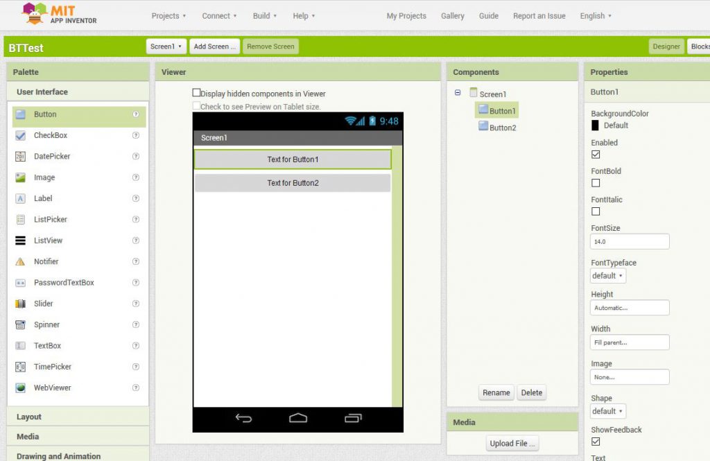The height and width of the screenshot is (461, 710).
Task: Select the TextBox palette icon
Action: [20, 345]
